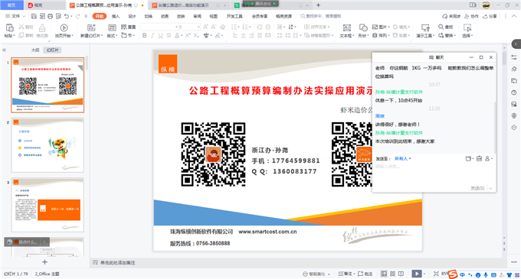Click the Format Painter brush icon
Viewport: 521px width, 279px height.
click(42, 28)
